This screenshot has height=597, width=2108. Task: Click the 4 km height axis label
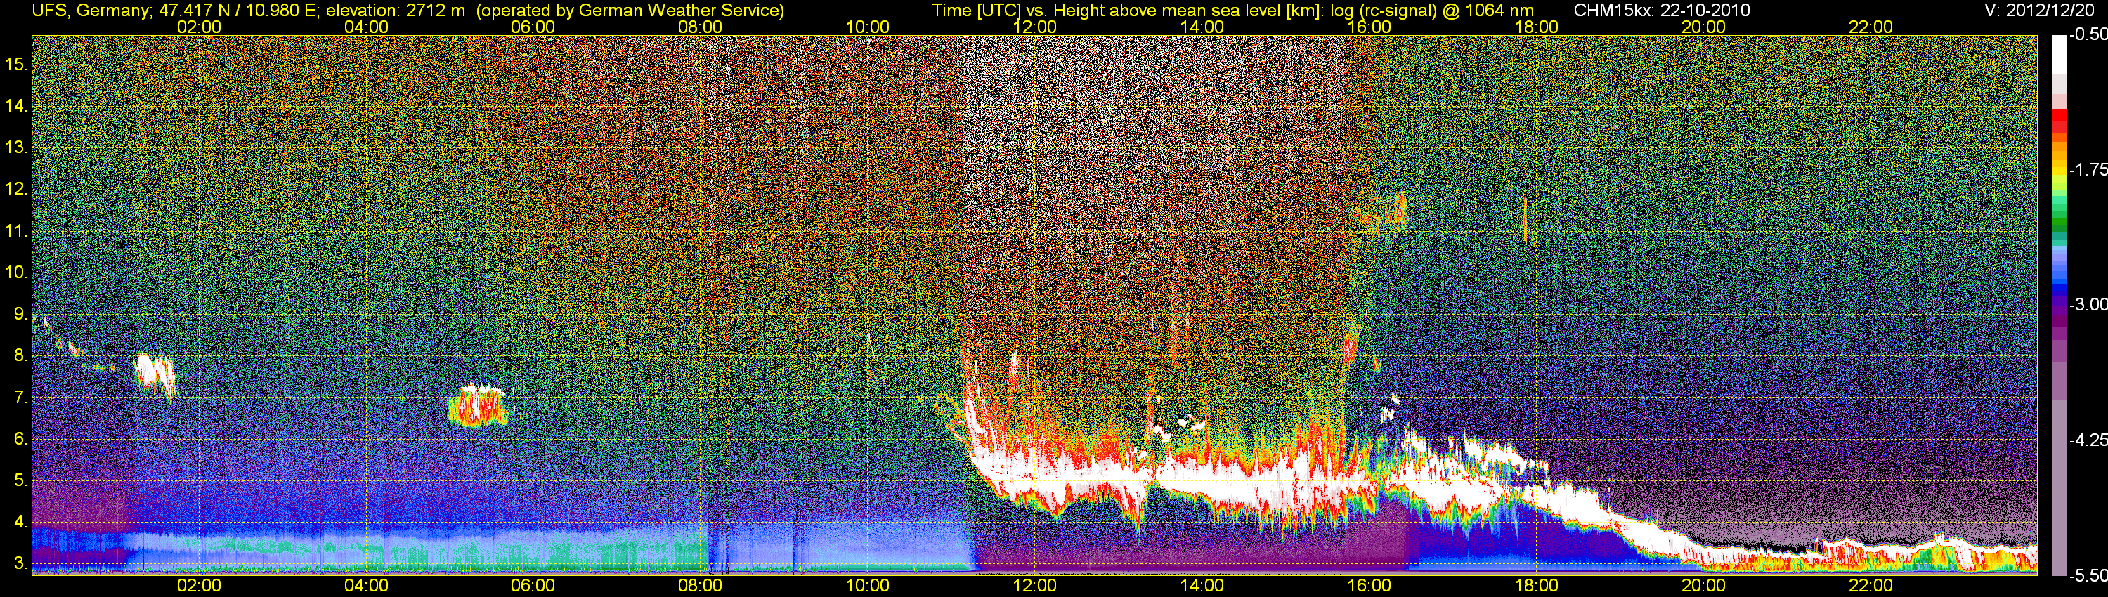pos(20,523)
